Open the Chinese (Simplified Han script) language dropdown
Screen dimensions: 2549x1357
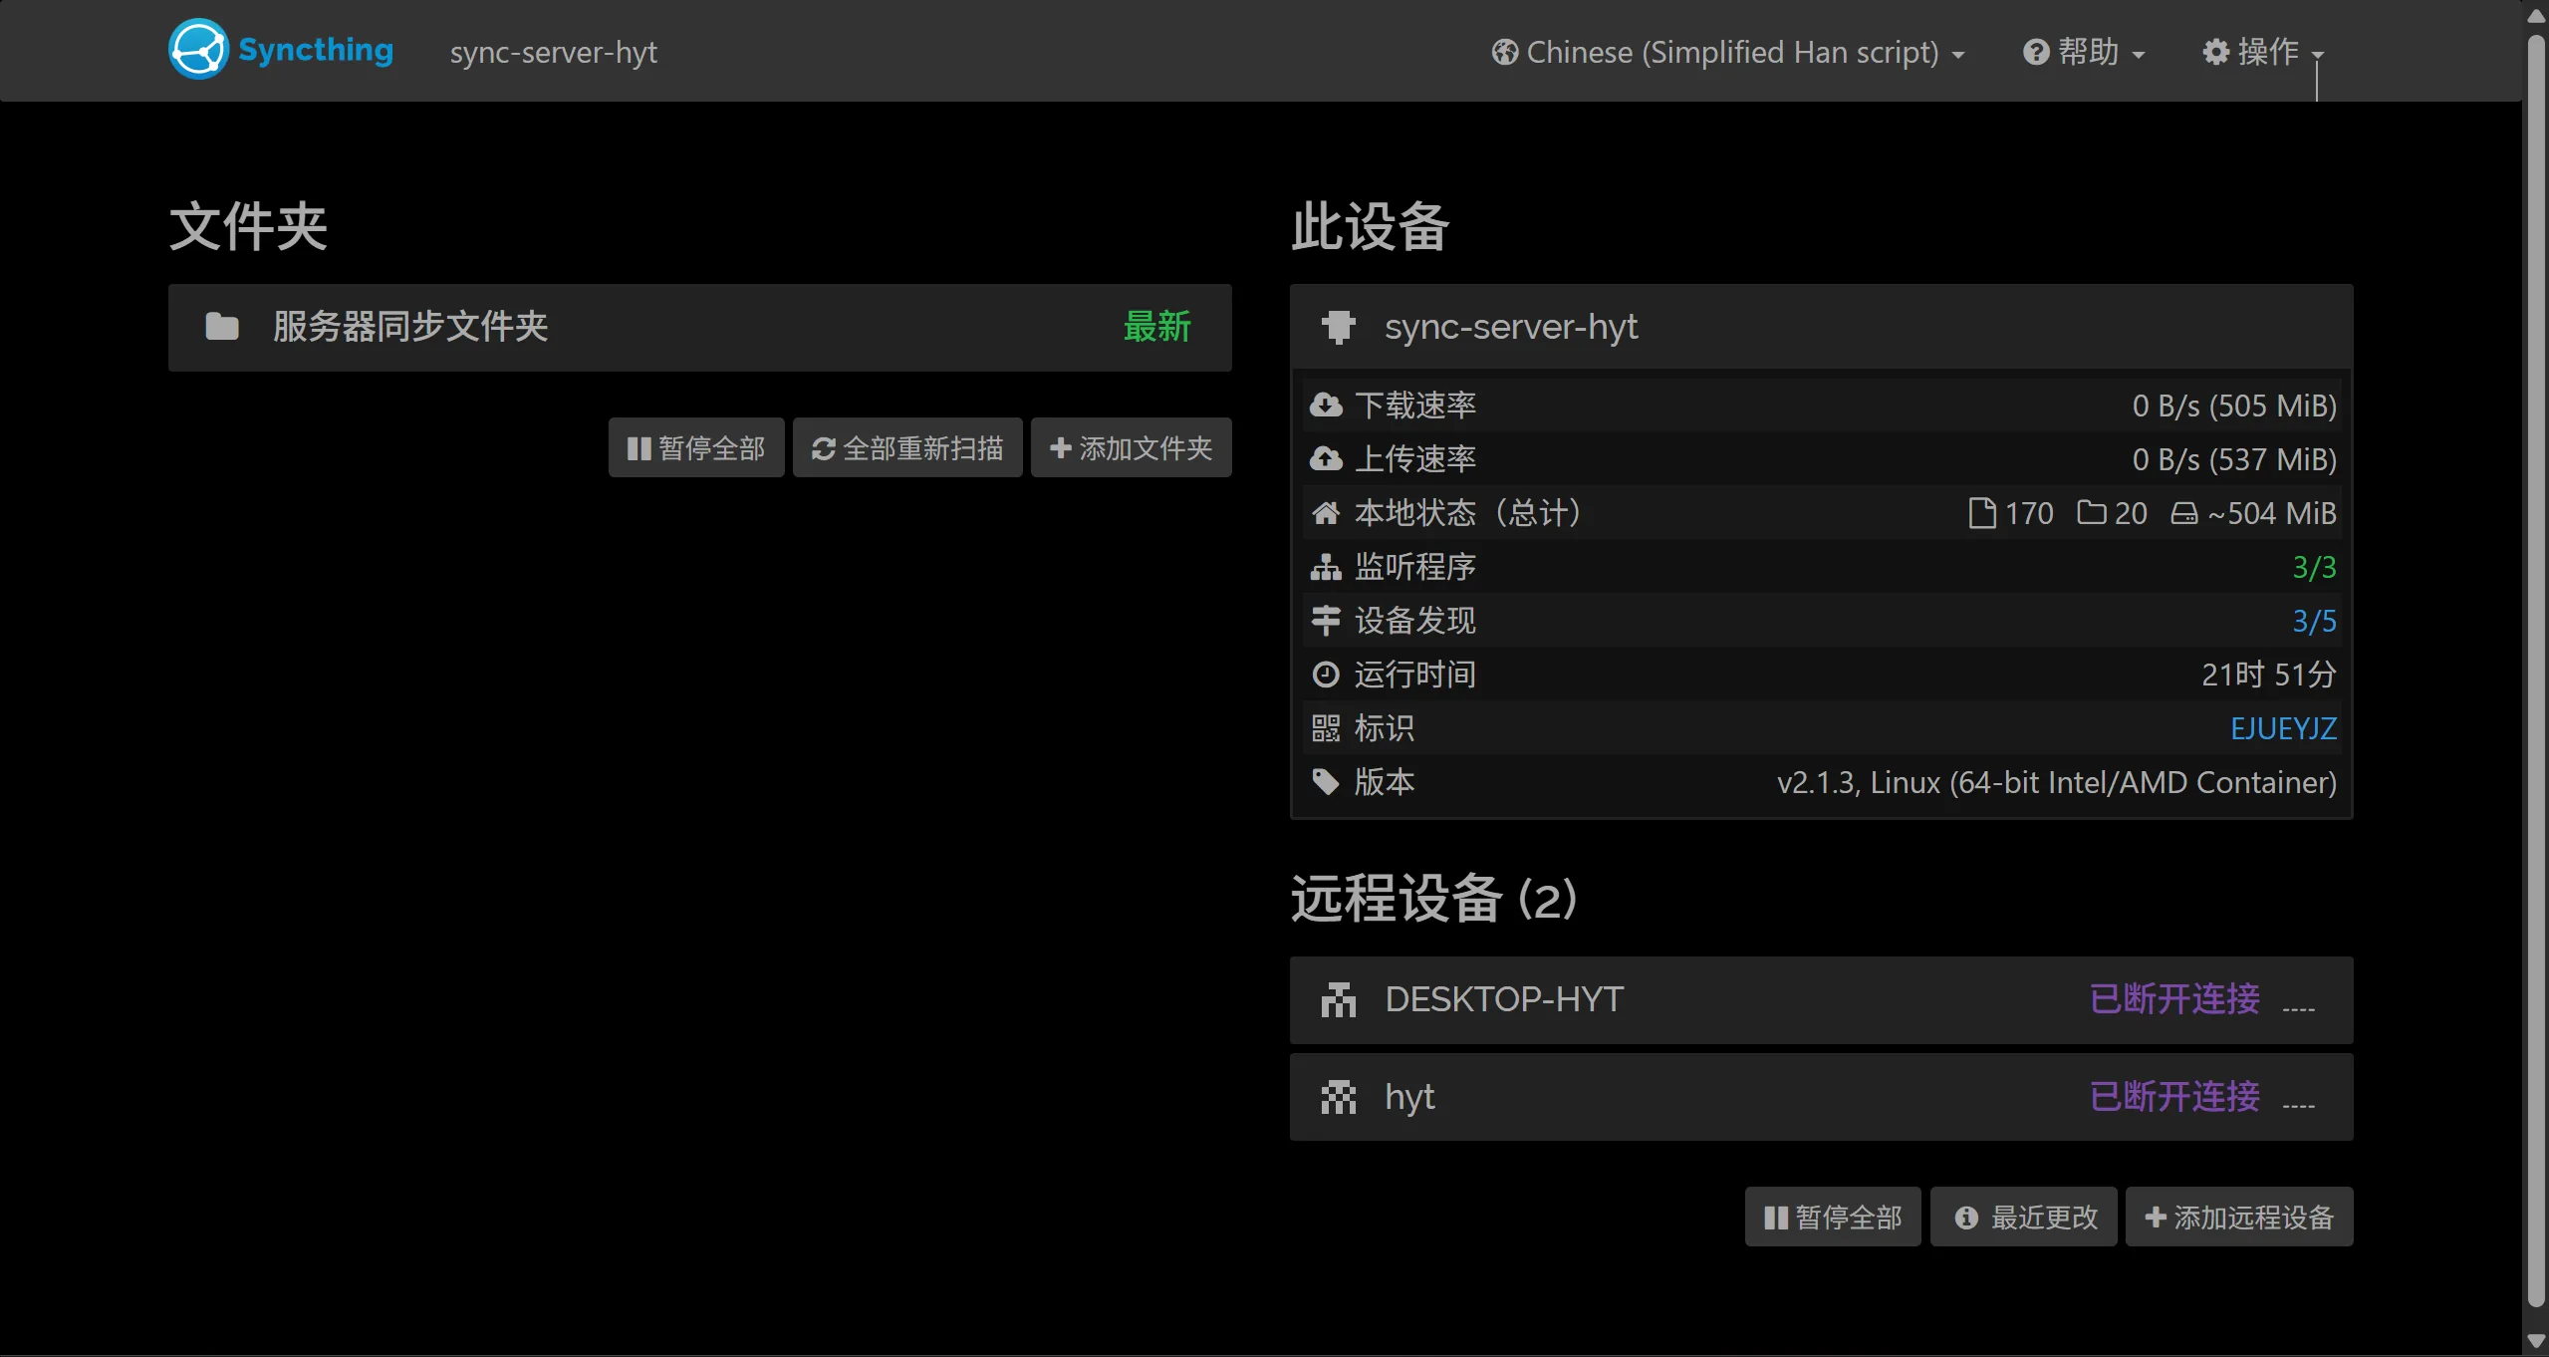pyautogui.click(x=1728, y=52)
